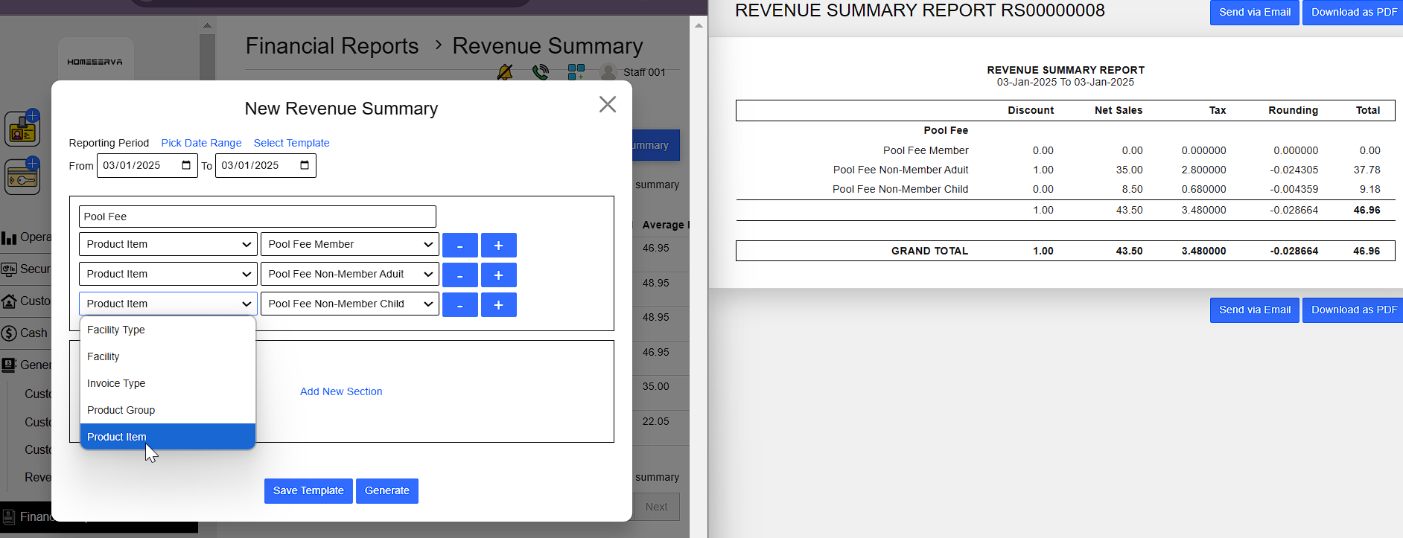The height and width of the screenshot is (538, 1403).
Task: Select Invoice Type option in list
Action: coord(116,383)
